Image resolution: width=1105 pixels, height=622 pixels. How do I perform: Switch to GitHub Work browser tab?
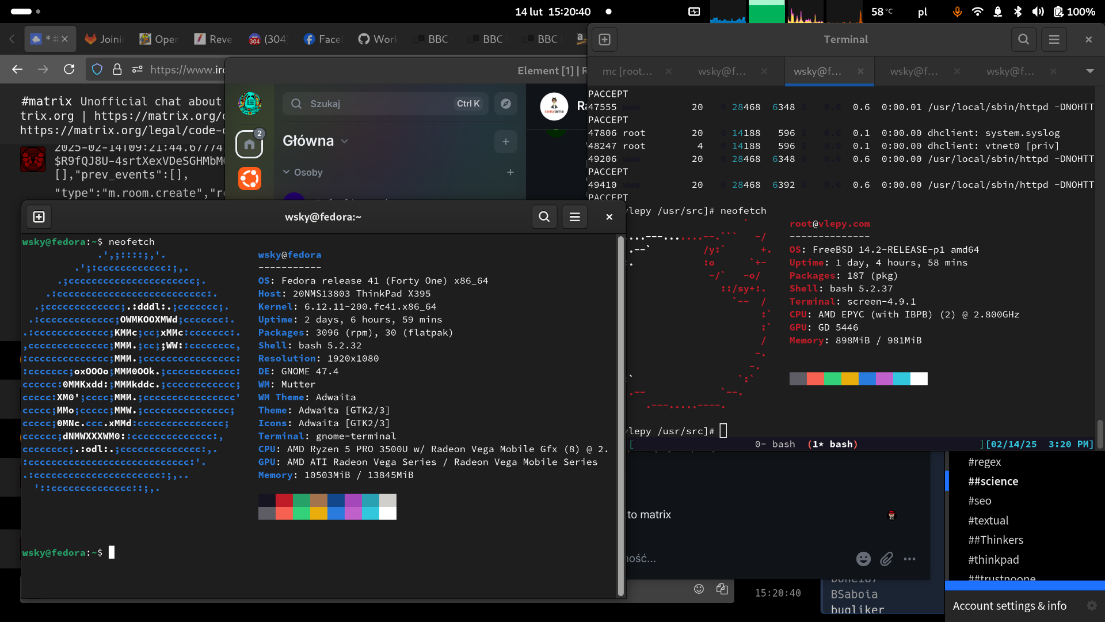click(378, 39)
